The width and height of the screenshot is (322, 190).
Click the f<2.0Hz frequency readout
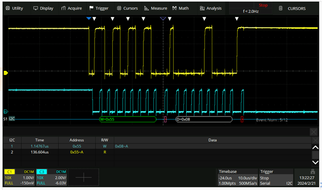(x=251, y=11)
